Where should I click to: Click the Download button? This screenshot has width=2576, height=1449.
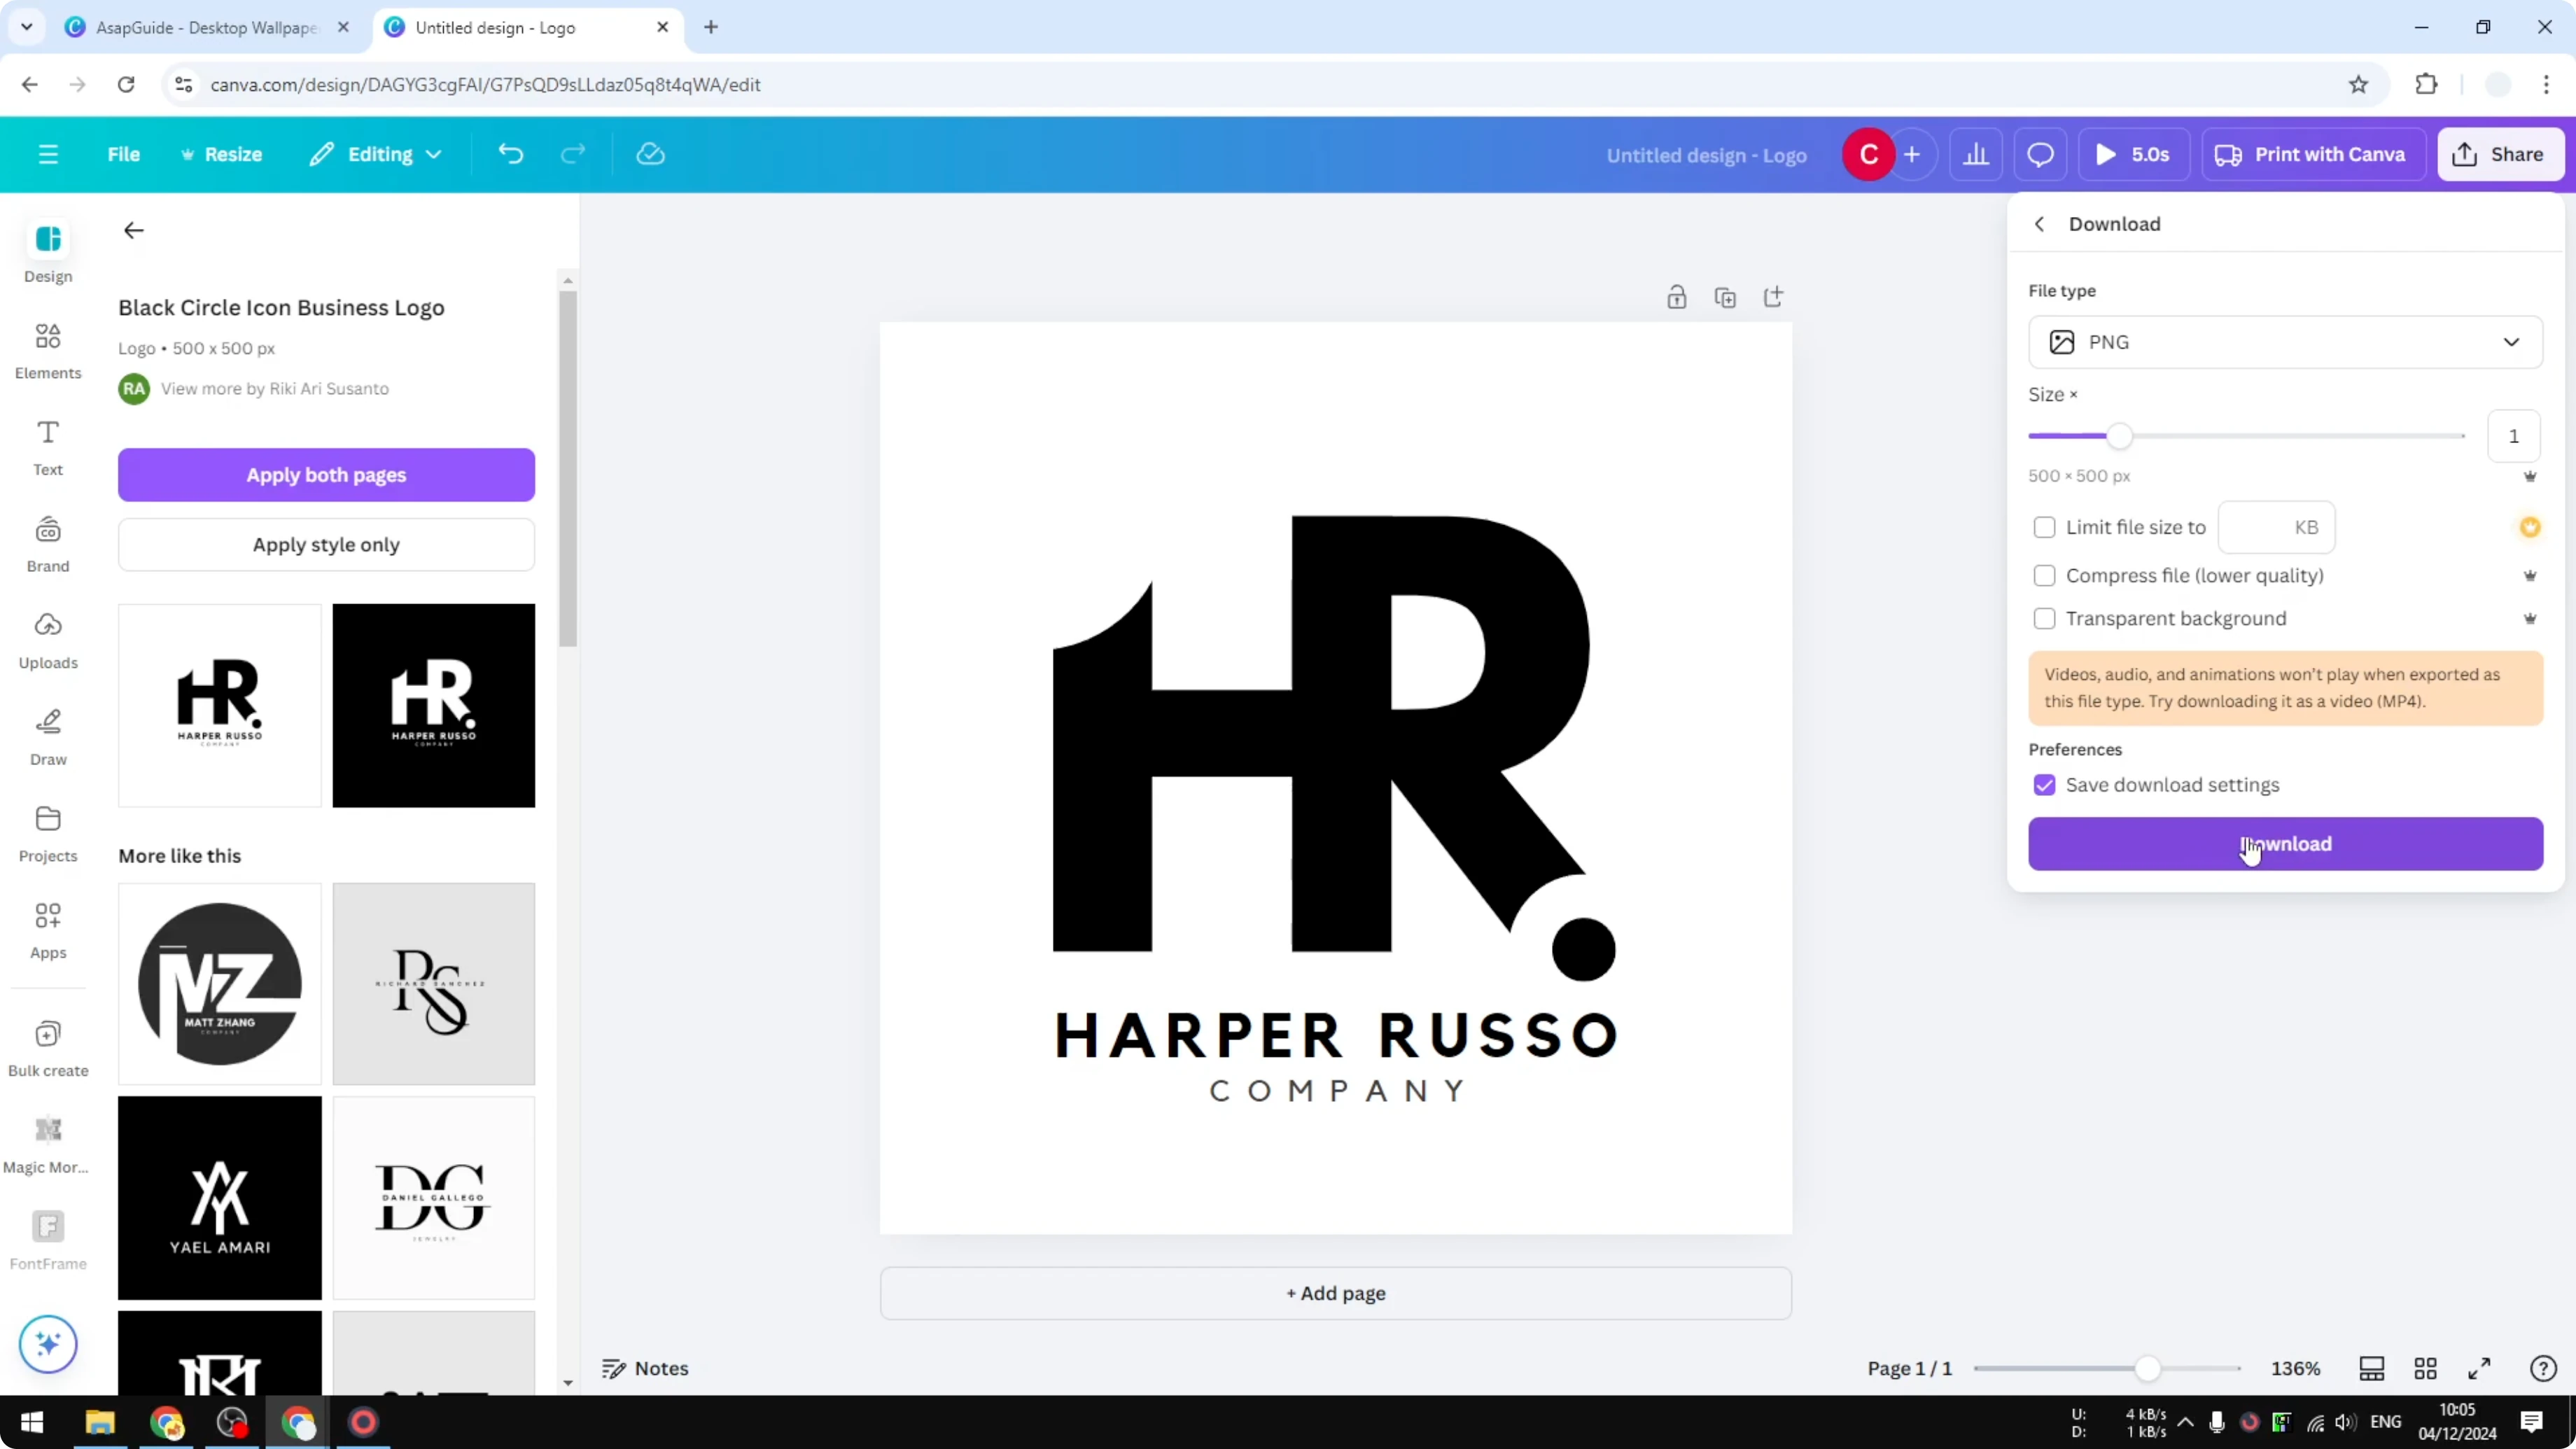pyautogui.click(x=2285, y=844)
